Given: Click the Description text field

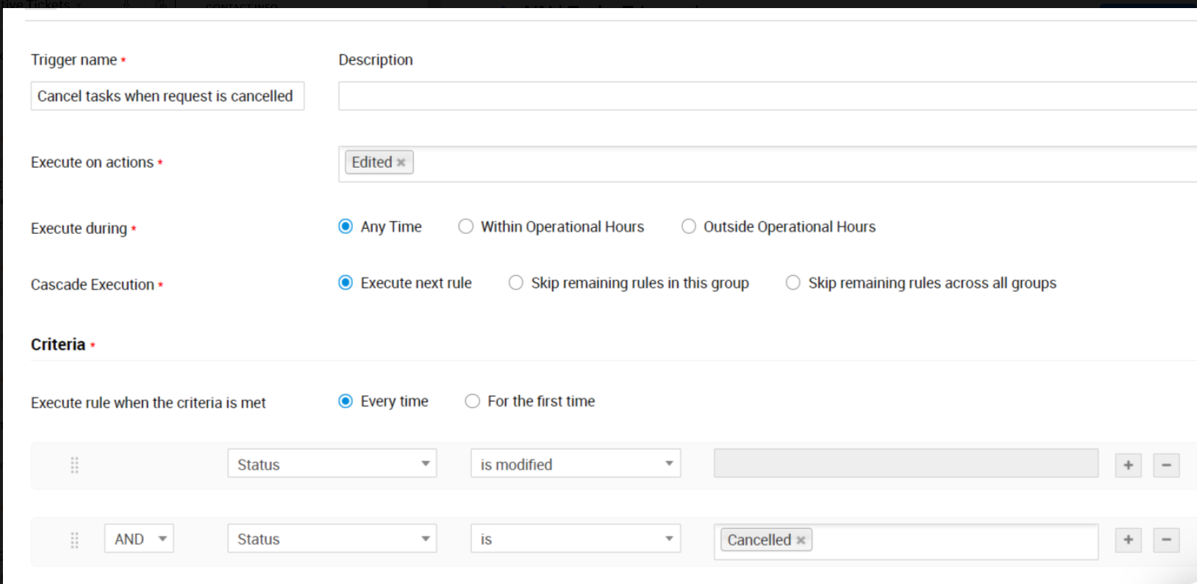Looking at the screenshot, I should (x=765, y=96).
